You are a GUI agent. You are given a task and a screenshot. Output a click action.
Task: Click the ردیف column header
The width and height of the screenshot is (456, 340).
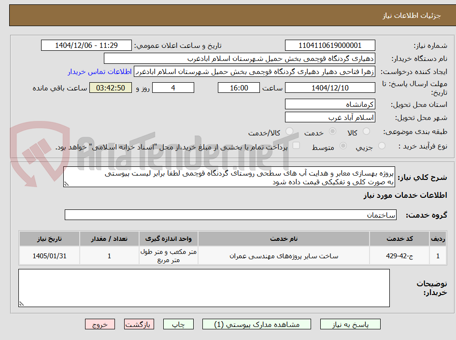(x=438, y=239)
